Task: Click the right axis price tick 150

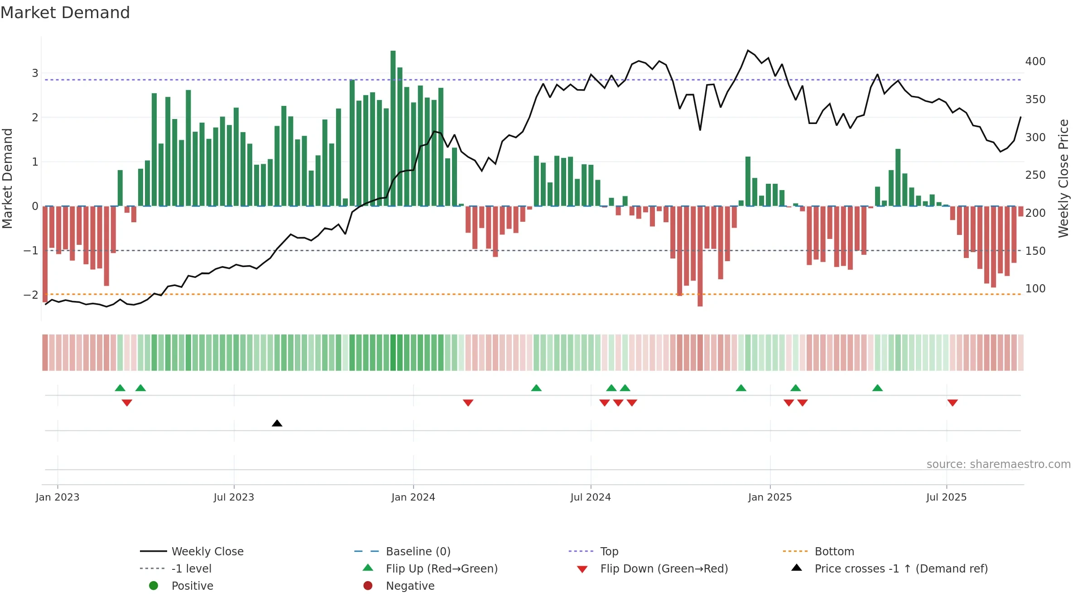Action: [1035, 251]
